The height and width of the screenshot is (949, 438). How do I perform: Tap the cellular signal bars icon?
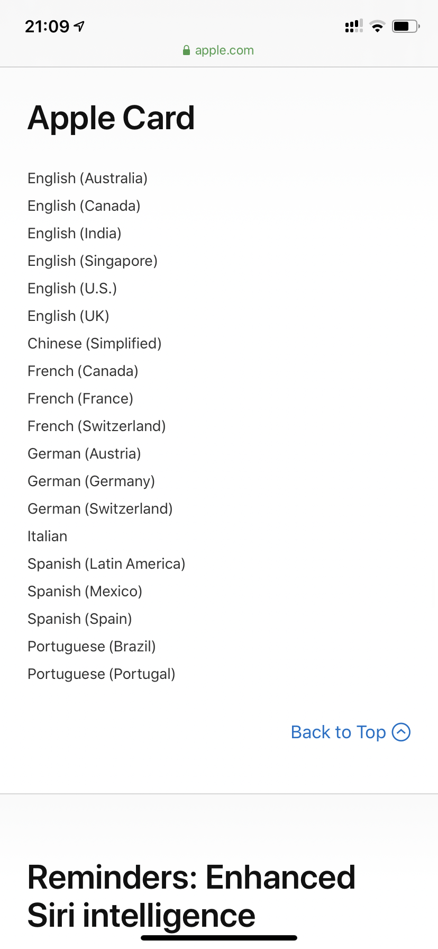[x=354, y=26]
